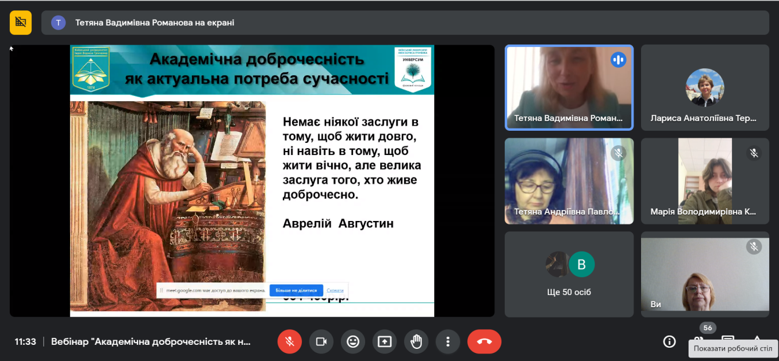The height and width of the screenshot is (361, 779).
Task: Click the painting image on the slide
Action: 168,206
